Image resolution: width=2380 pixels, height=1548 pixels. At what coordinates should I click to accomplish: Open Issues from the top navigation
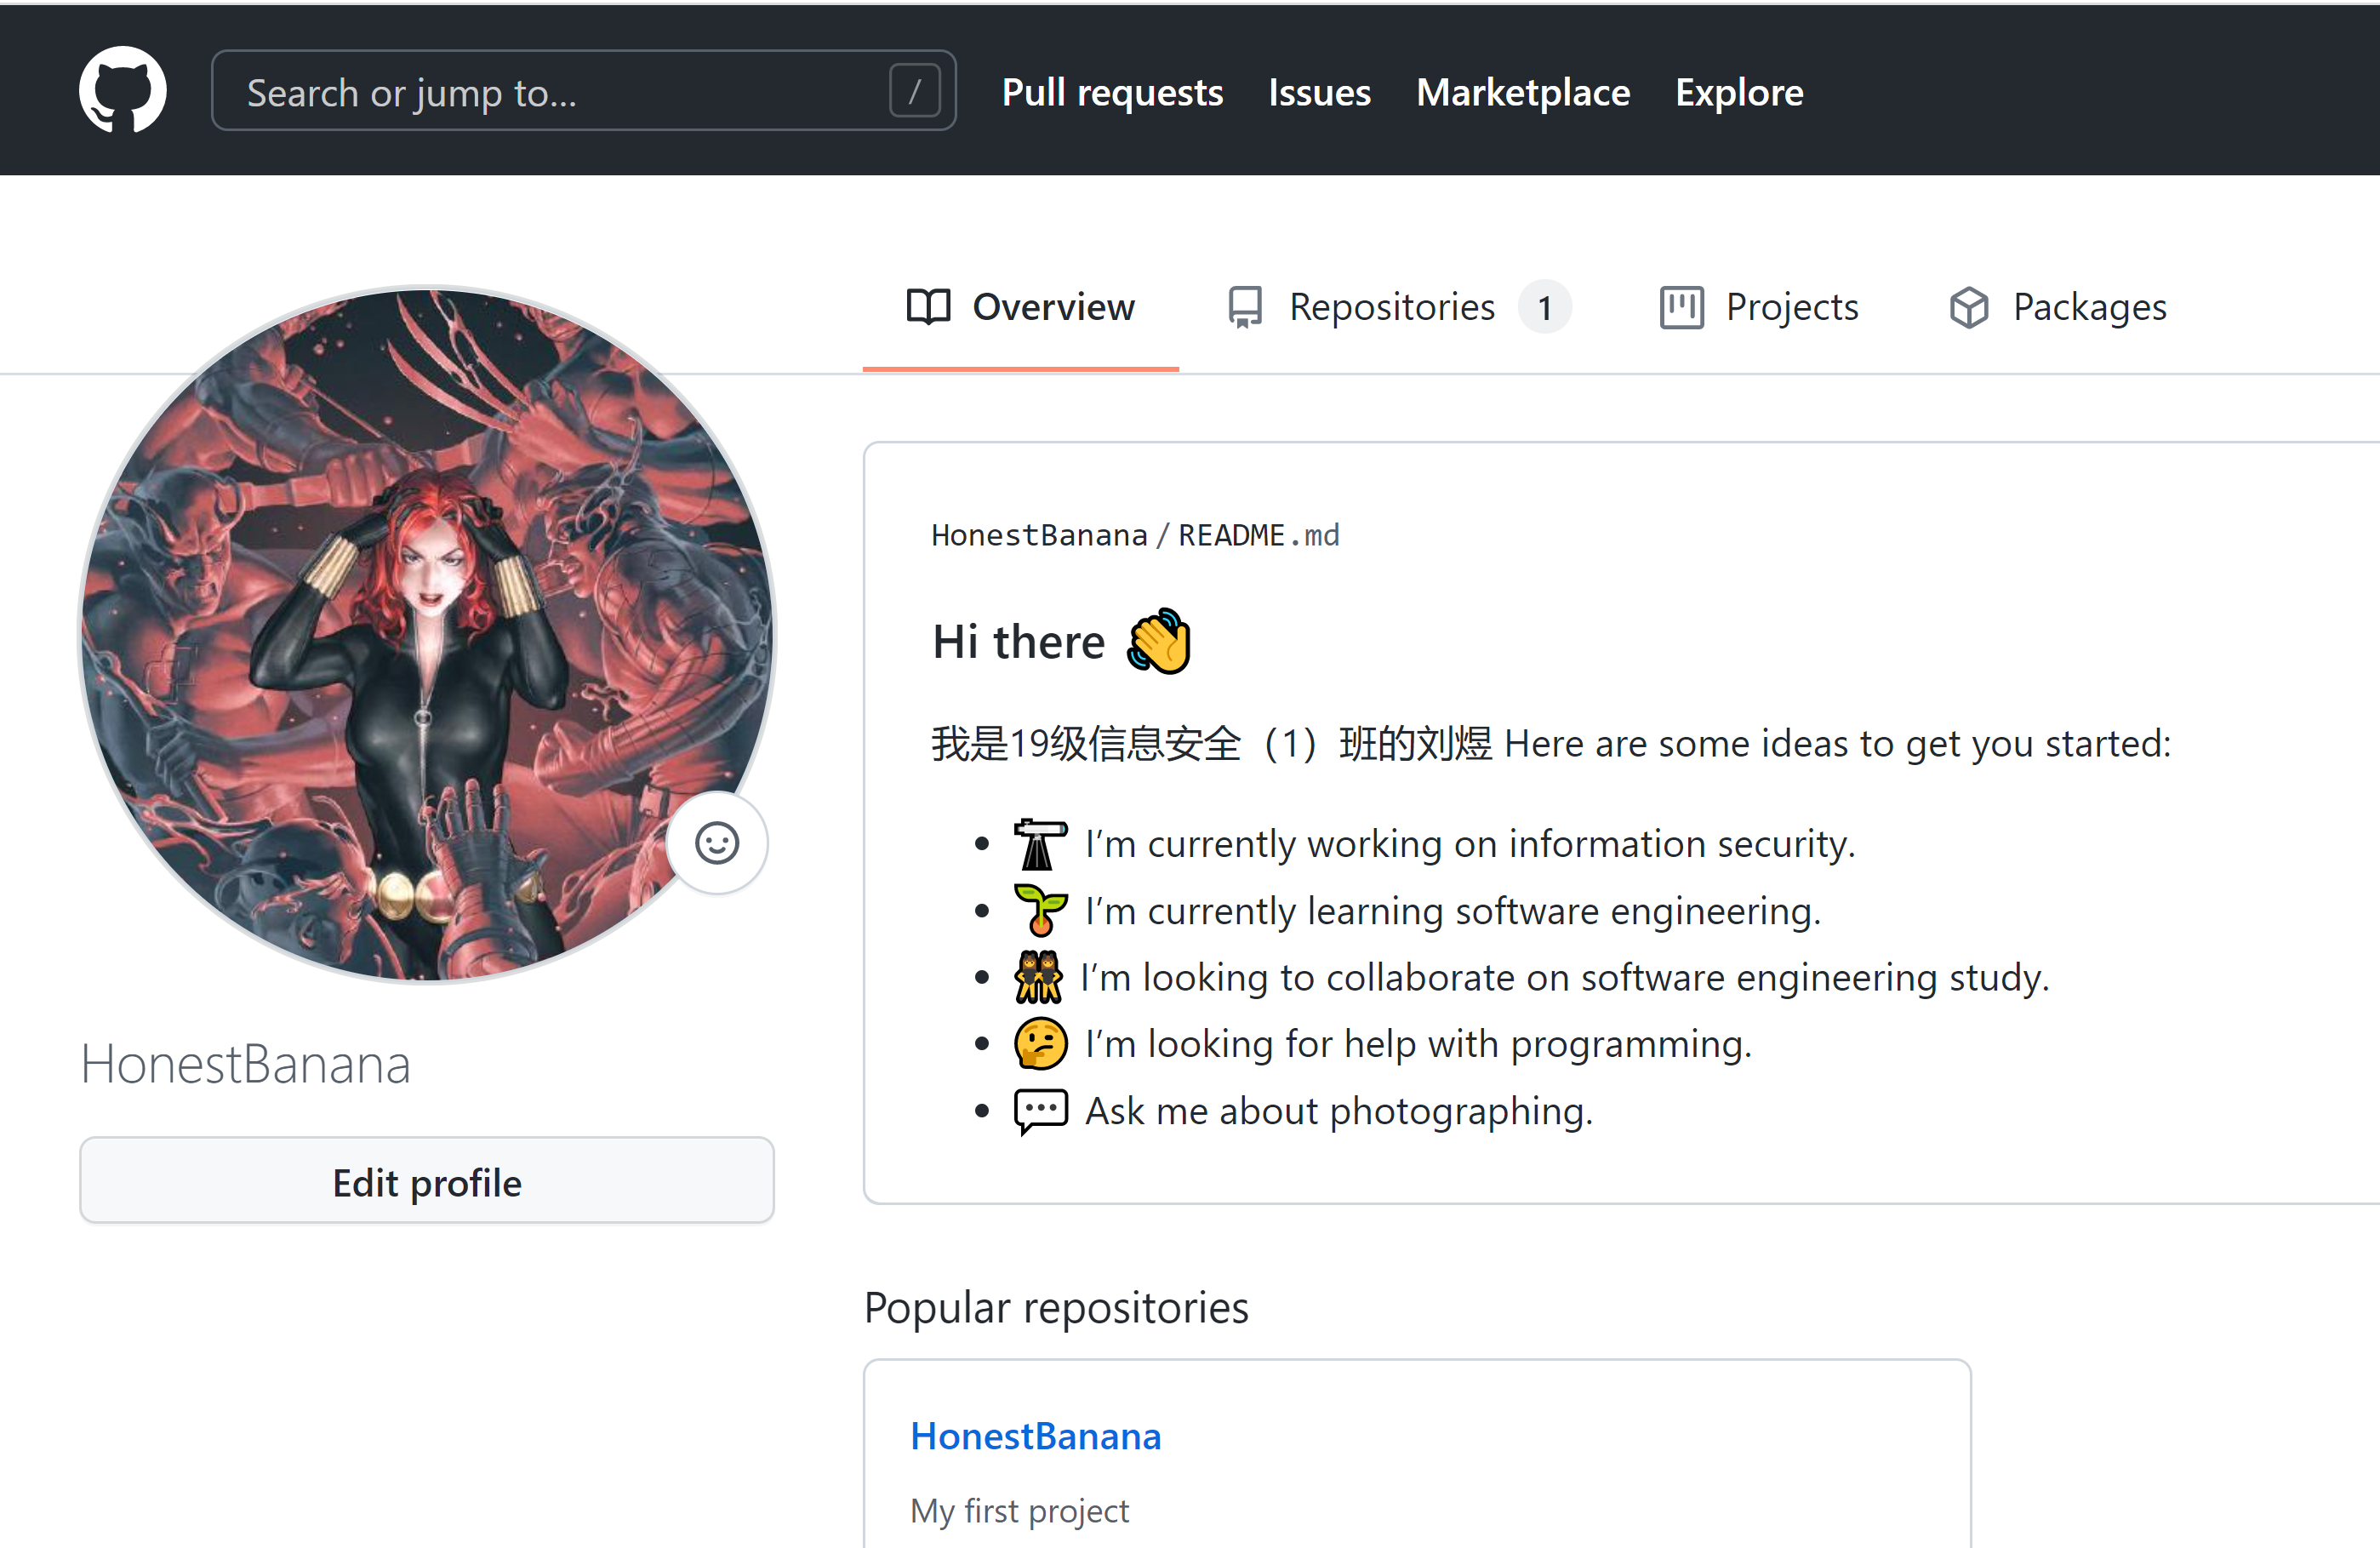[x=1319, y=92]
